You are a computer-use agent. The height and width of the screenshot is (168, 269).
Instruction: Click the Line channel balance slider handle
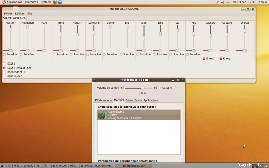pyautogui.click(x=160, y=51)
